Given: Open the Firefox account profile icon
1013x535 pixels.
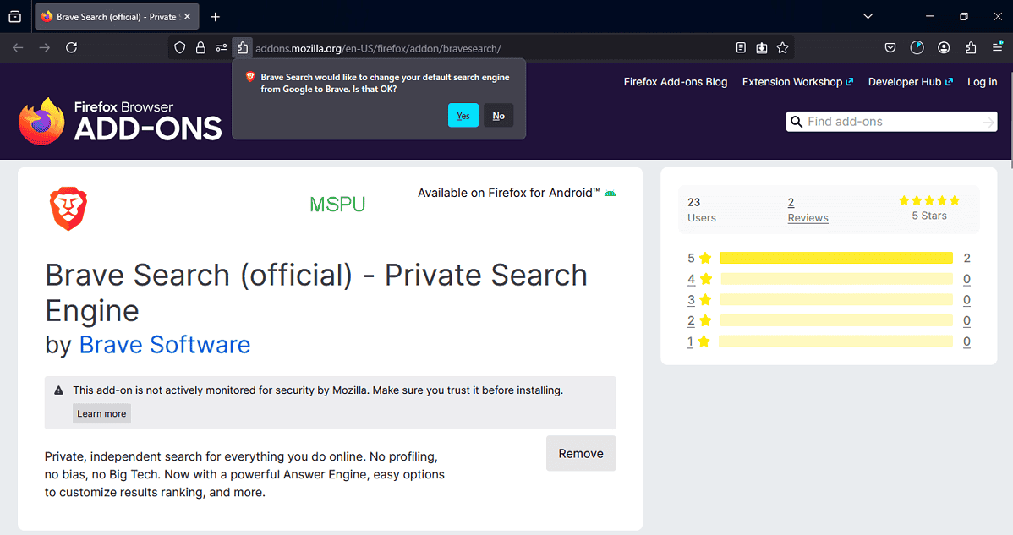Looking at the screenshot, I should coord(944,47).
